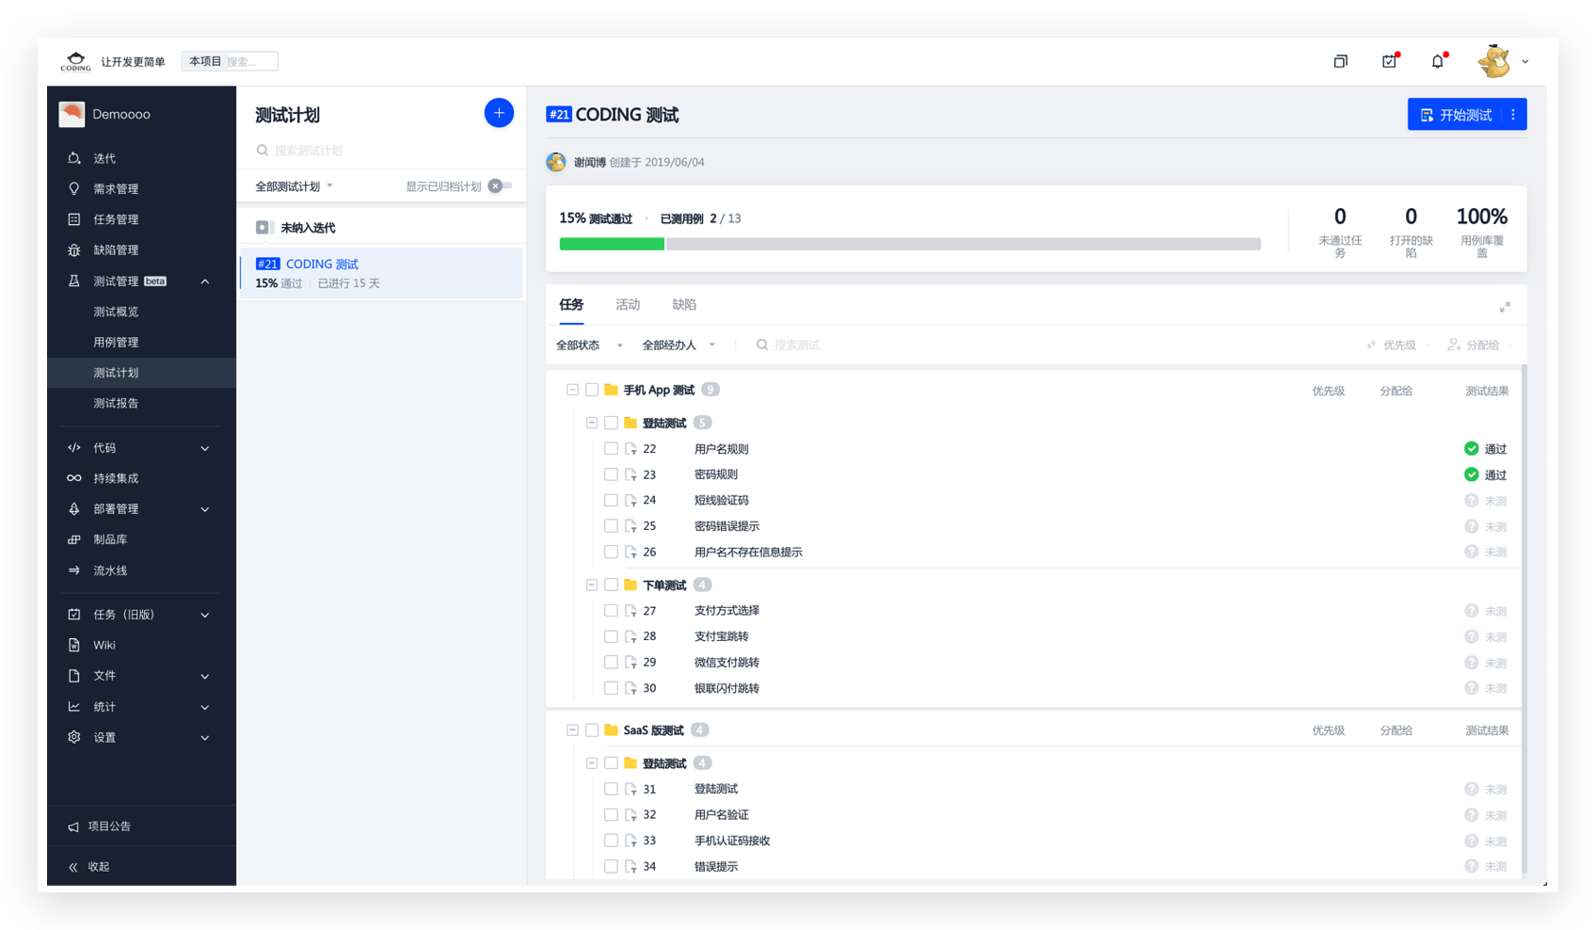This screenshot has height=930, width=1596.
Task: Check the 下单测试 folder checkbox
Action: click(611, 585)
